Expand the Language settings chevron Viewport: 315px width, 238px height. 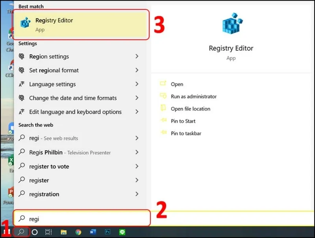click(137, 84)
